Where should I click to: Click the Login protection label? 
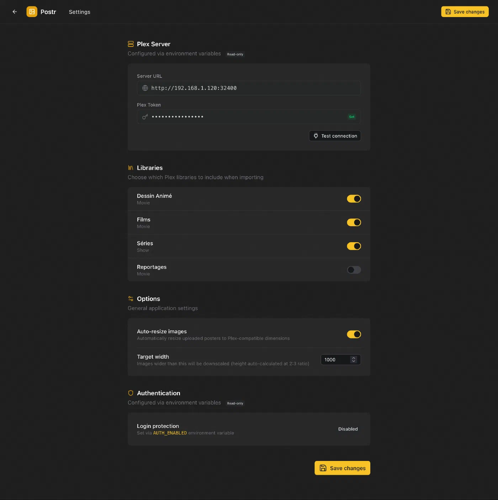click(158, 426)
